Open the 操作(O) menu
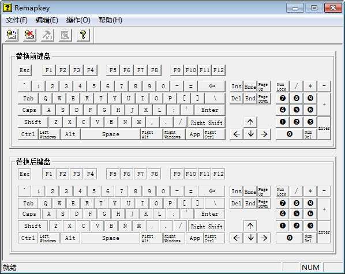The height and width of the screenshot is (274, 345). point(78,20)
